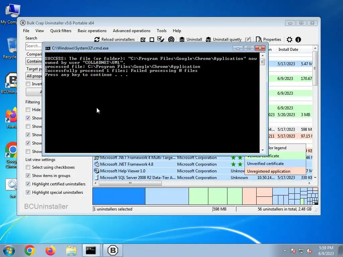Click the network tray icon

coord(301,251)
